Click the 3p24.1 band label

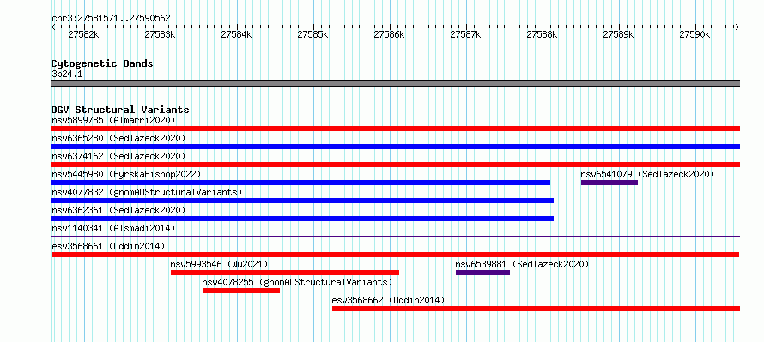(67, 75)
